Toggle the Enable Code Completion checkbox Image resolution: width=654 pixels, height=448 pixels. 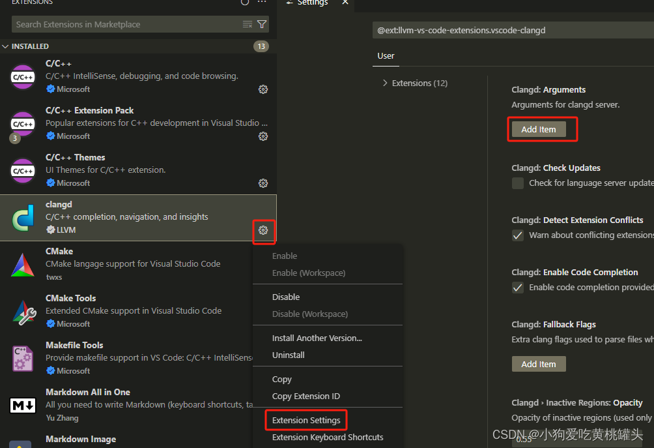click(x=517, y=287)
